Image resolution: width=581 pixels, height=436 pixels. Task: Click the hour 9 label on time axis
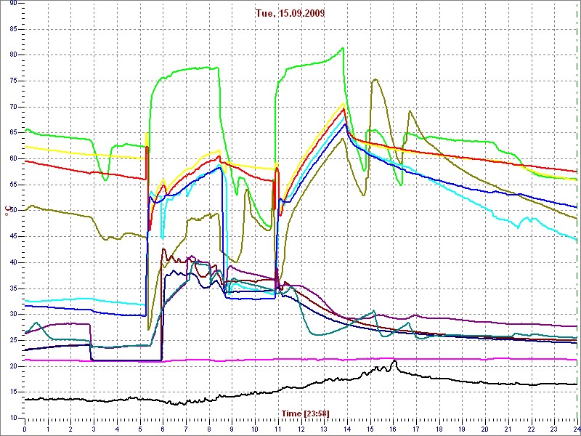pyautogui.click(x=232, y=429)
